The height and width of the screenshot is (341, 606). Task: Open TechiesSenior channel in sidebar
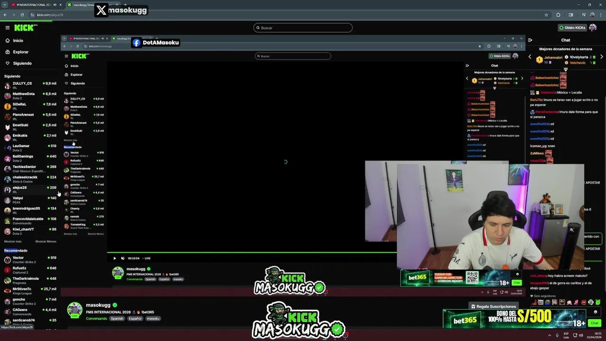(30, 169)
